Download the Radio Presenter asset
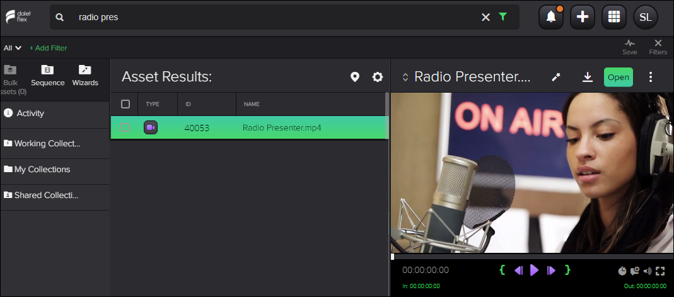 [587, 77]
